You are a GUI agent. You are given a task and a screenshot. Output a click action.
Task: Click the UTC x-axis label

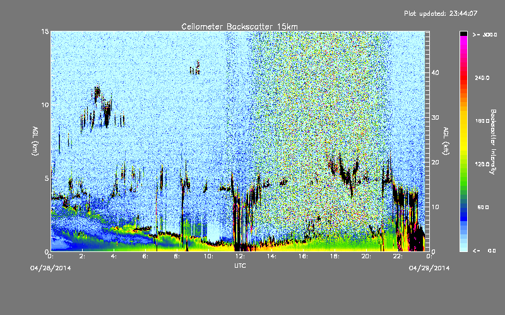[240, 265]
